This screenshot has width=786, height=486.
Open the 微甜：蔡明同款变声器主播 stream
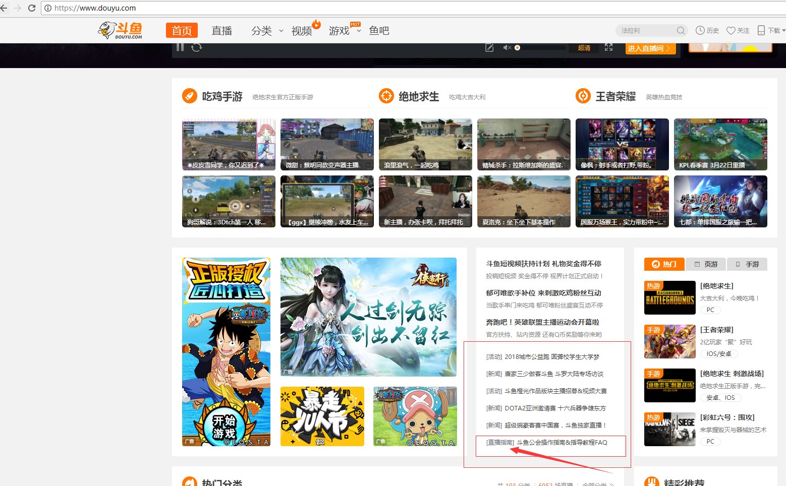[327, 144]
